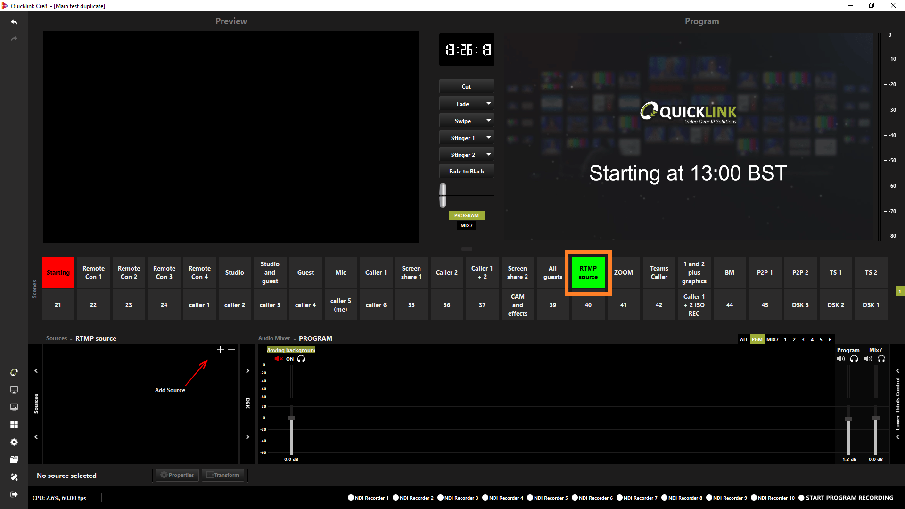The image size is (905, 509).
Task: Select the Teams Caller scene
Action: pyautogui.click(x=659, y=272)
